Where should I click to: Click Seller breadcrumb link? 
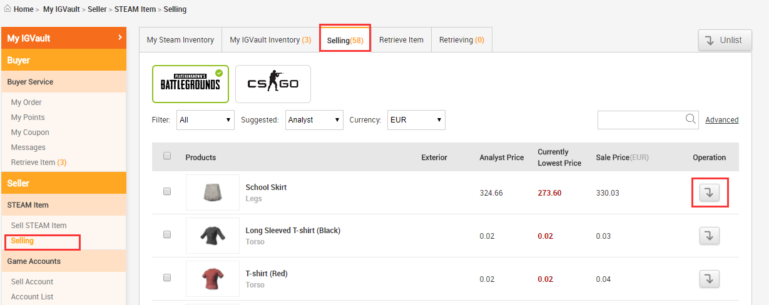[x=97, y=9]
